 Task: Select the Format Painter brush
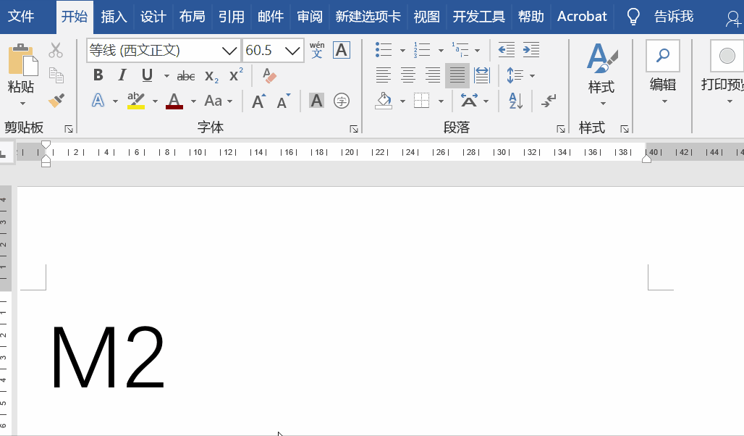pyautogui.click(x=56, y=100)
